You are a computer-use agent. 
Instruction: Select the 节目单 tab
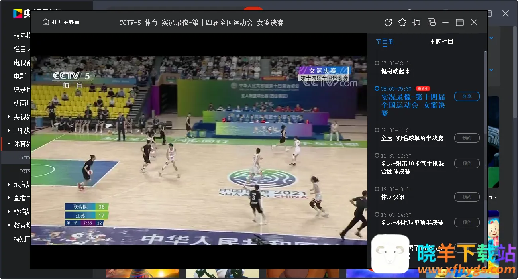(x=385, y=41)
